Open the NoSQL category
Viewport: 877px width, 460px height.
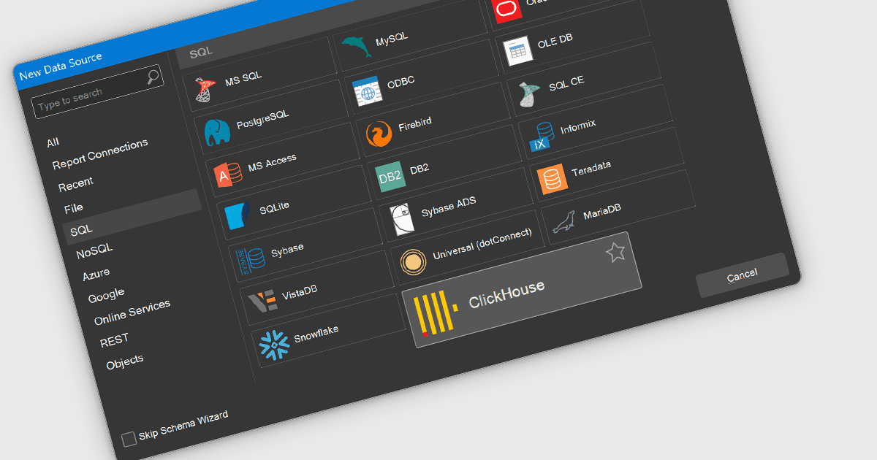[94, 251]
